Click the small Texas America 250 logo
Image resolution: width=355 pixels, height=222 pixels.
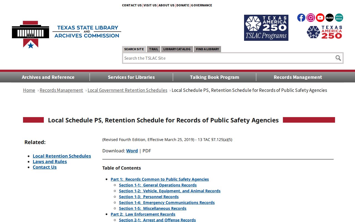coord(324,32)
